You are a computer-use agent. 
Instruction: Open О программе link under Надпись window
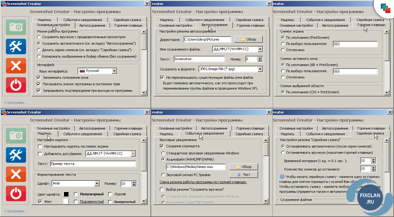16,211
